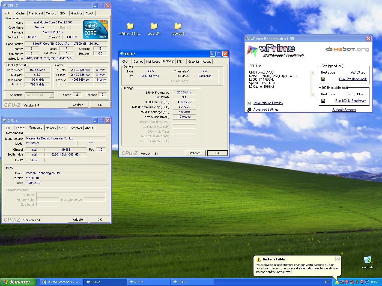This screenshot has height=286, width=382.
Task: Open Graphics tab in the Memory CPU-Z window
Action: click(x=194, y=62)
